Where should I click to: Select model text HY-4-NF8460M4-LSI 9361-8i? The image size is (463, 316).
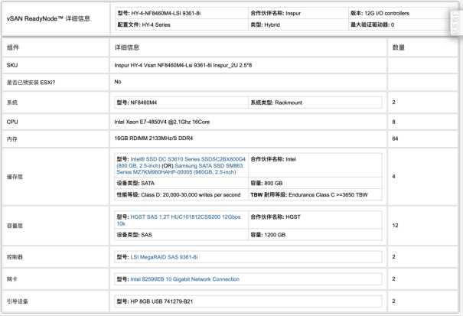[159, 13]
